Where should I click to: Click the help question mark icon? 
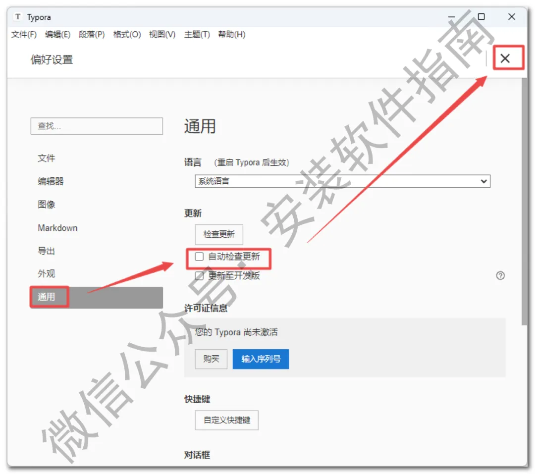click(500, 275)
